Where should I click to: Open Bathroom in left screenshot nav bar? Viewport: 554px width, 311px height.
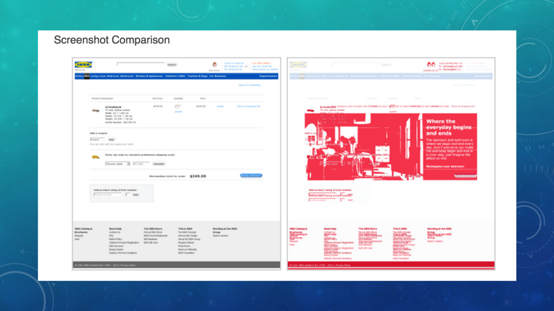[127, 76]
